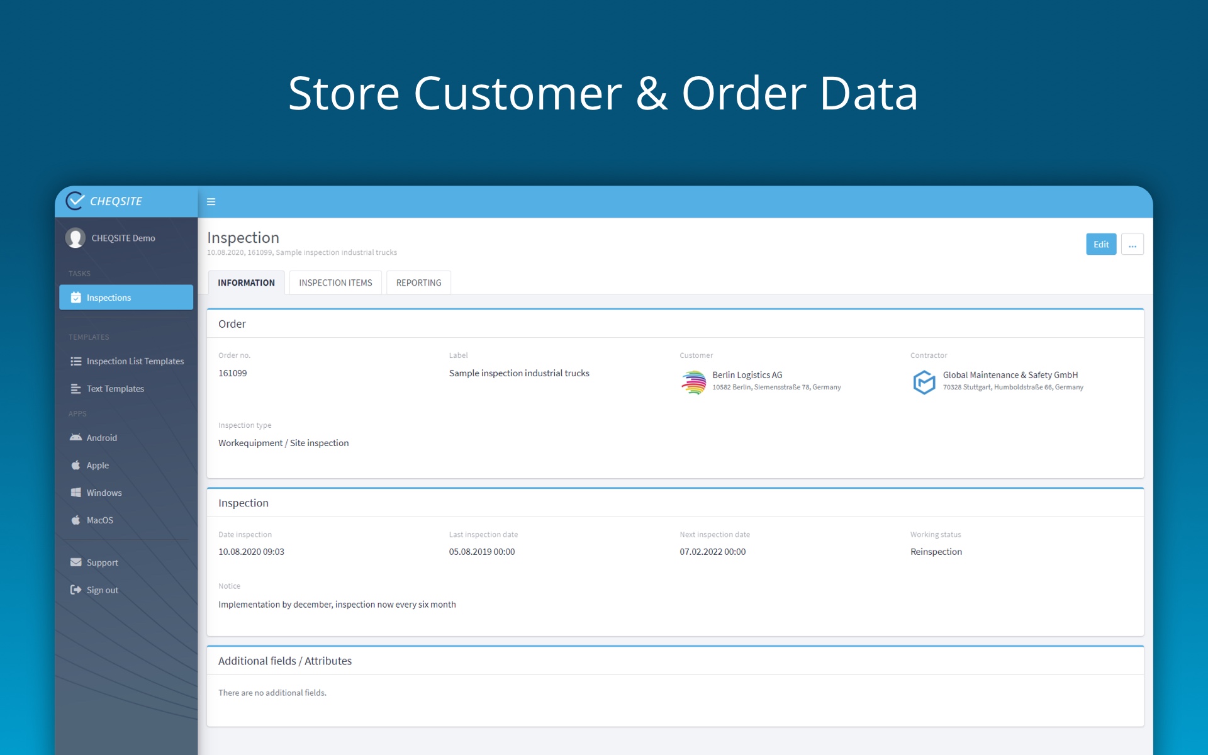
Task: Click the Text Templates icon
Action: click(76, 389)
